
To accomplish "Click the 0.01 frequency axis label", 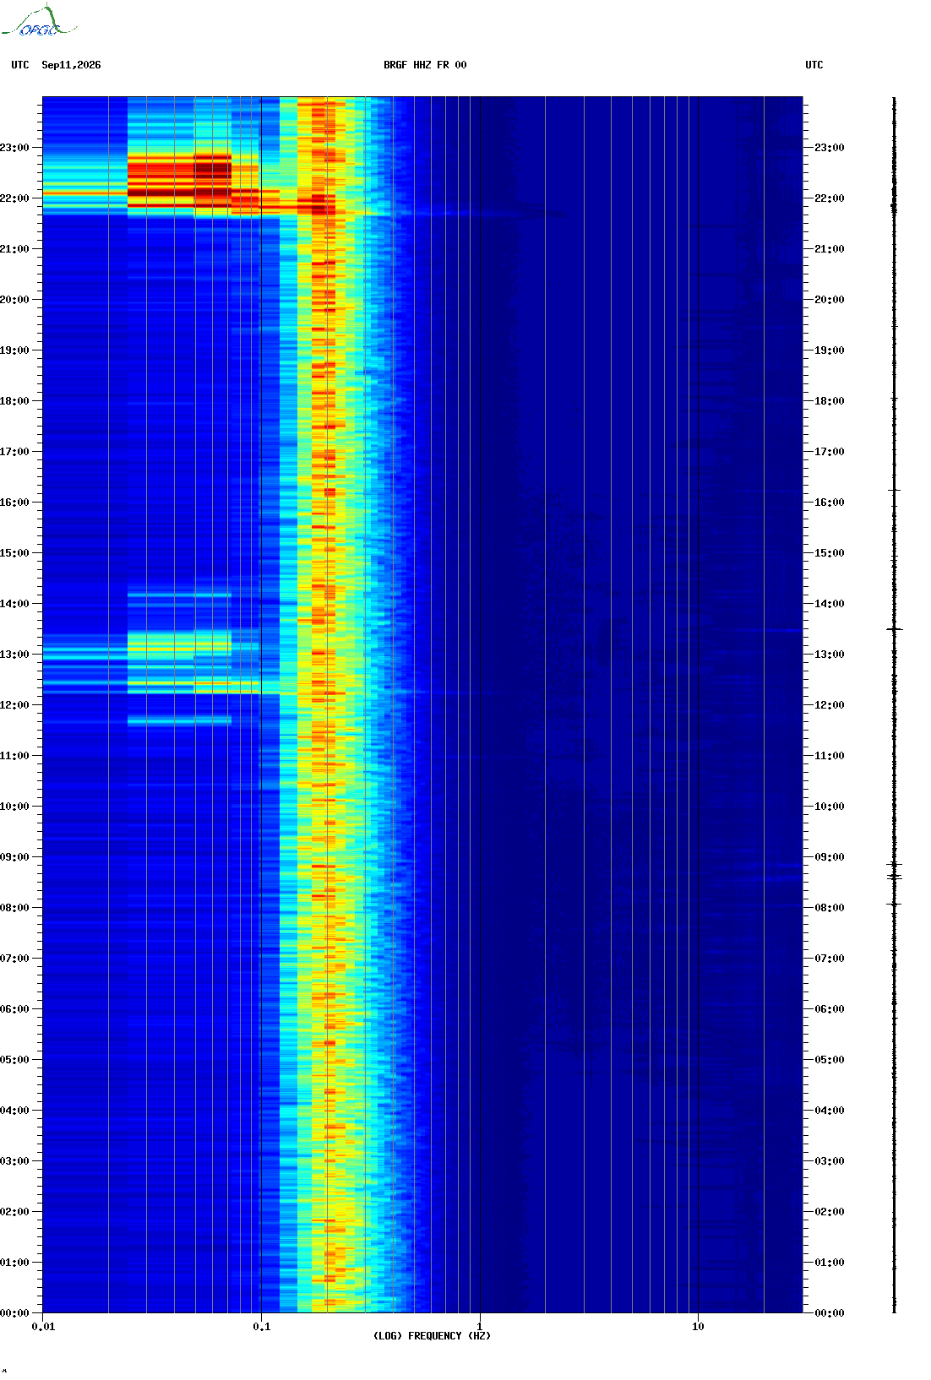I will [43, 1327].
